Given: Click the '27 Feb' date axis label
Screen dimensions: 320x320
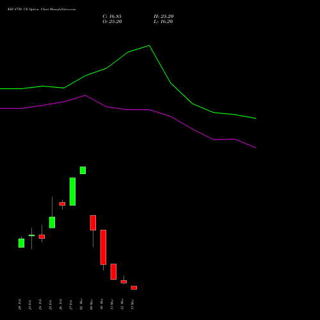Looking at the screenshot, I should [x=71, y=305].
